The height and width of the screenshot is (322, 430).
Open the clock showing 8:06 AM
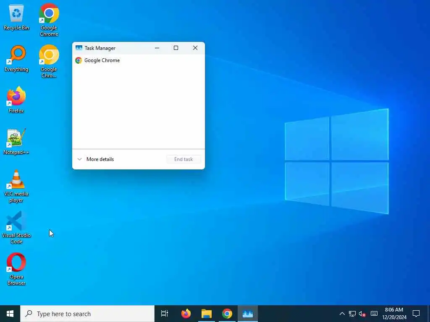(x=394, y=314)
